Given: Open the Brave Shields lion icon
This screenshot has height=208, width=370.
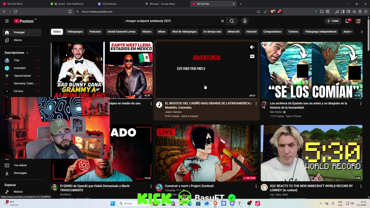Looking at the screenshot, I should coord(272,12).
